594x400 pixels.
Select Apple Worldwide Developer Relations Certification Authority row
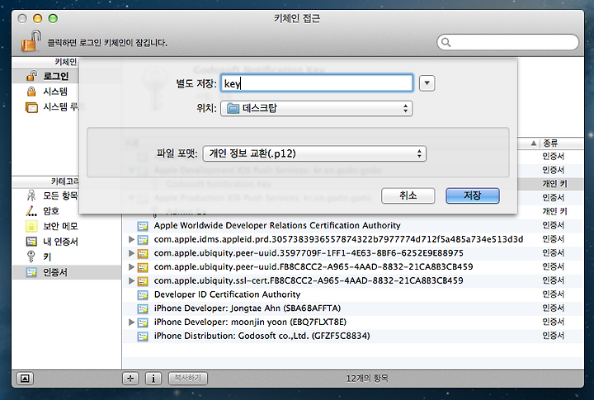point(352,225)
